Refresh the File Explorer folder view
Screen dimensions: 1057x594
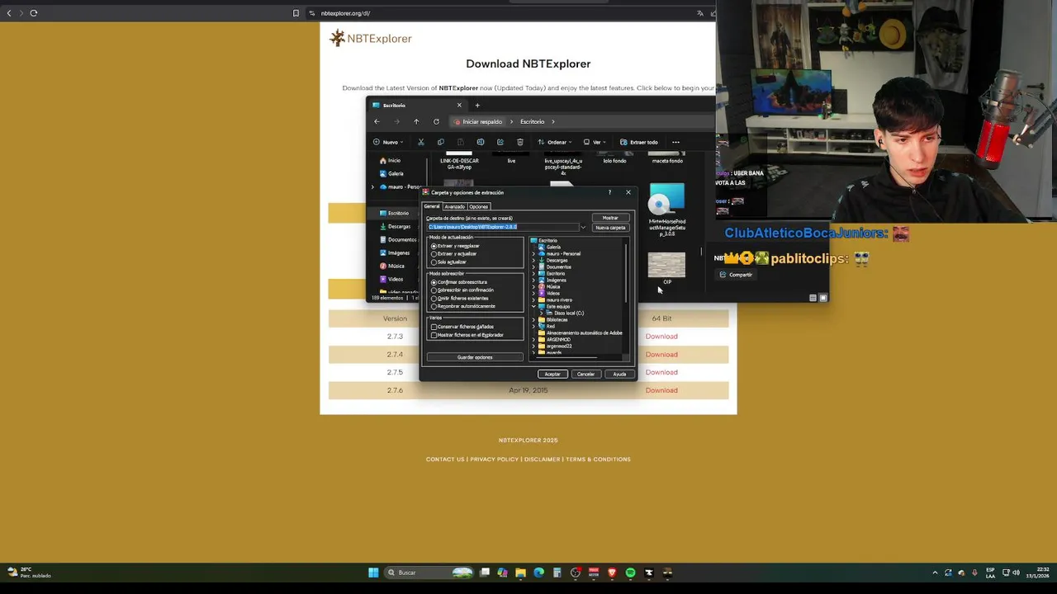click(436, 121)
